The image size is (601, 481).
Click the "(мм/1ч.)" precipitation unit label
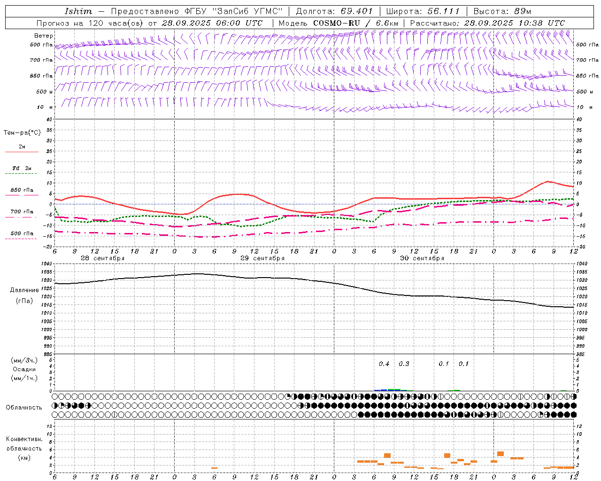24,378
